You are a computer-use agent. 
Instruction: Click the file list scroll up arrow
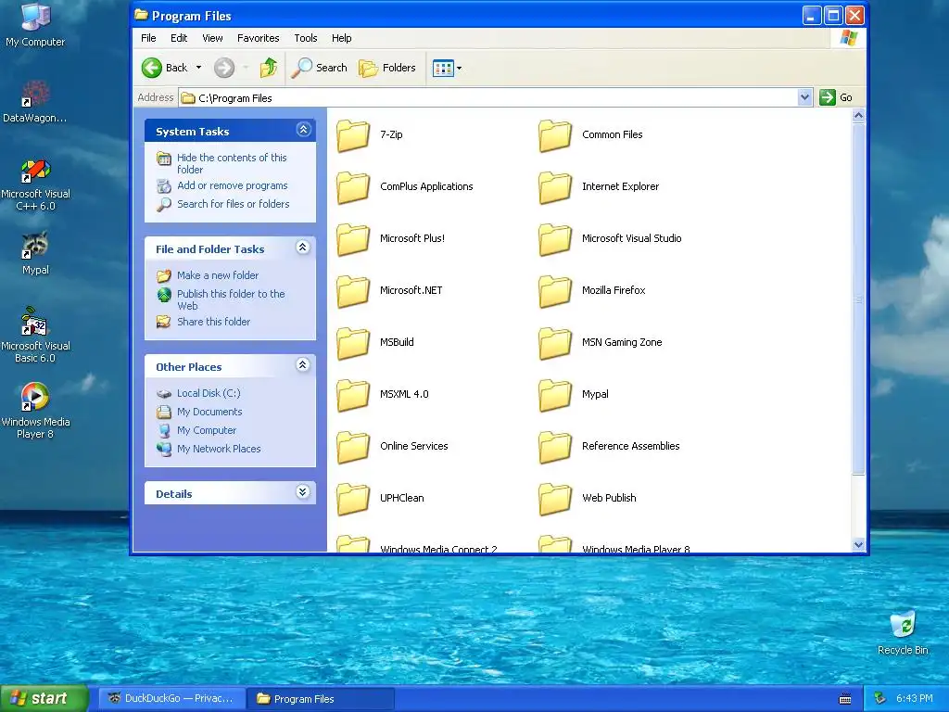[858, 115]
